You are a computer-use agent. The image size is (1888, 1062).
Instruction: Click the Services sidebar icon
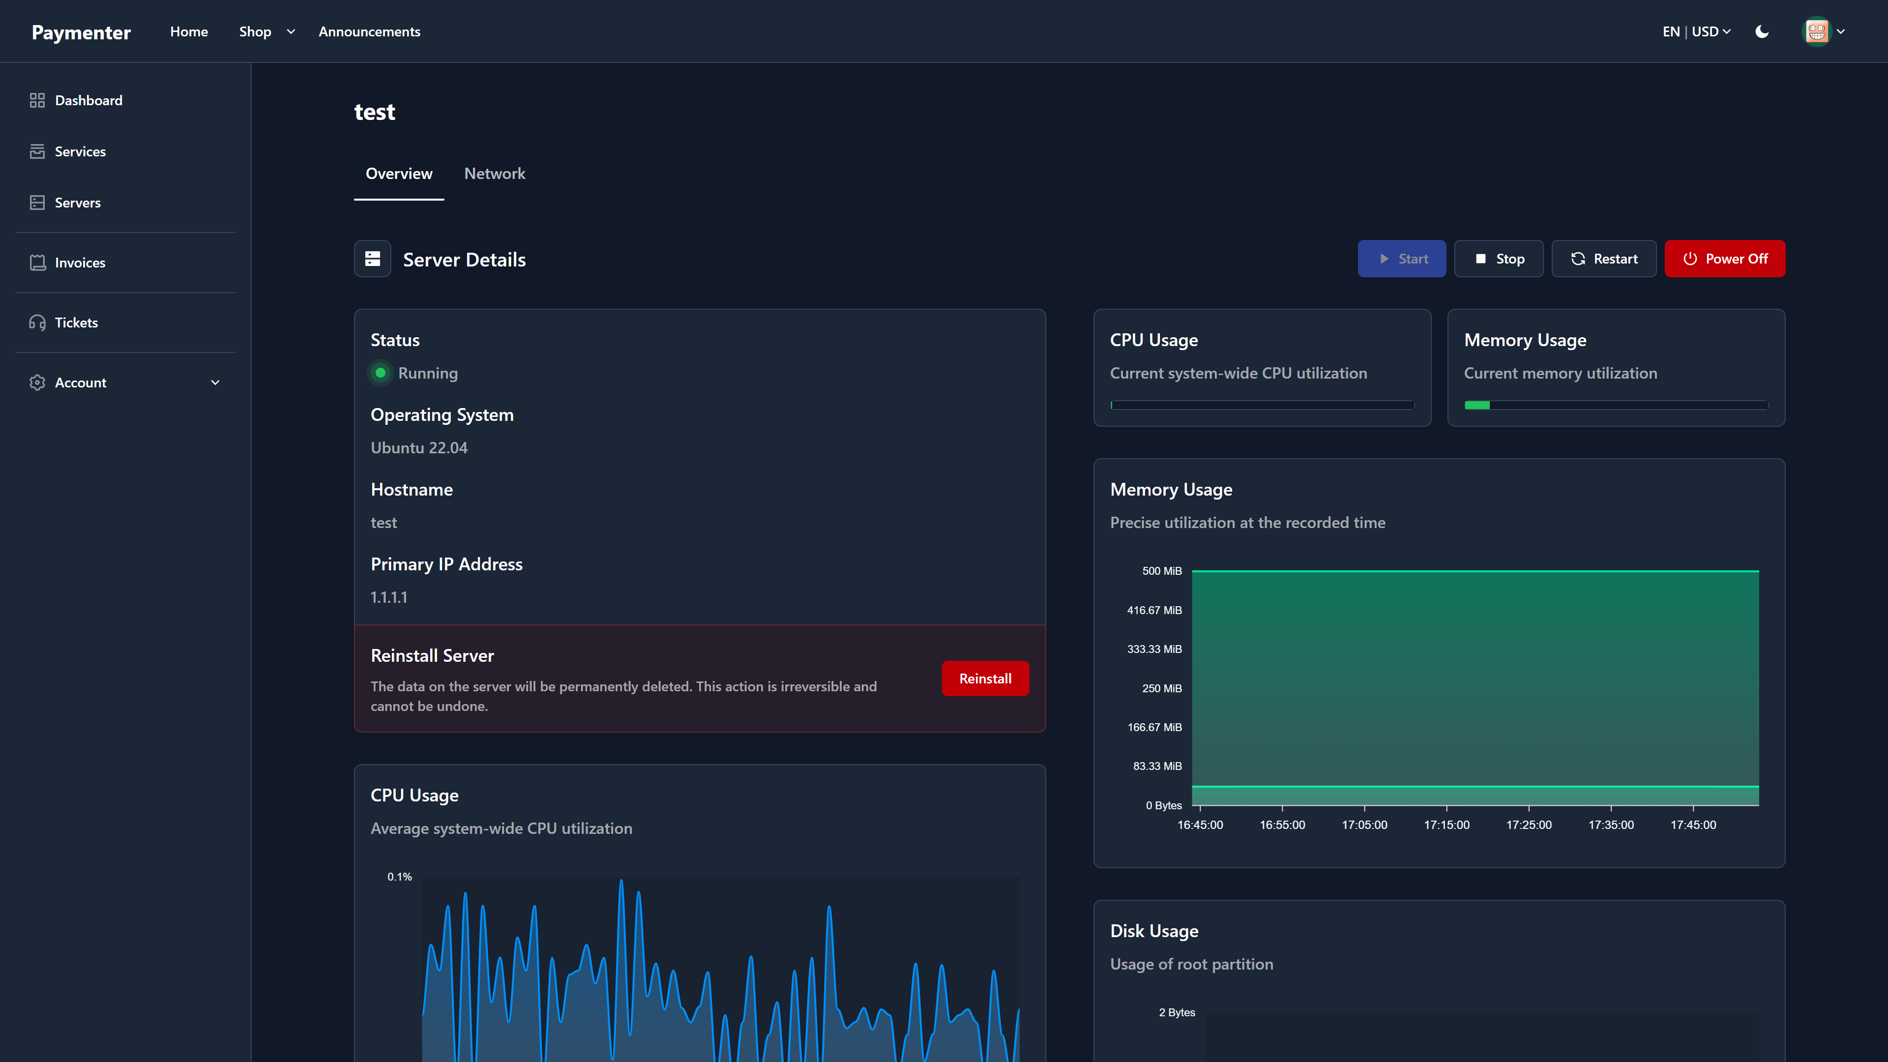pyautogui.click(x=37, y=152)
